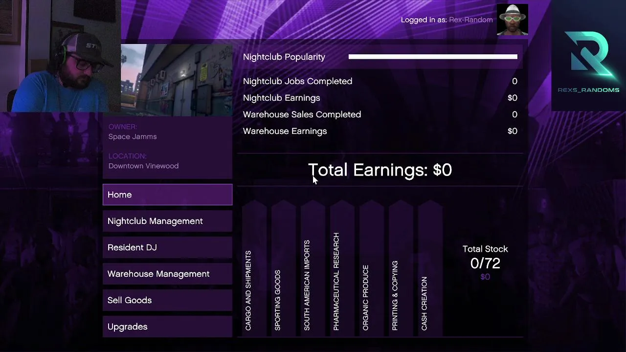The width and height of the screenshot is (626, 352).
Task: Click the nightclub exterior thumbnail
Action: point(177,80)
